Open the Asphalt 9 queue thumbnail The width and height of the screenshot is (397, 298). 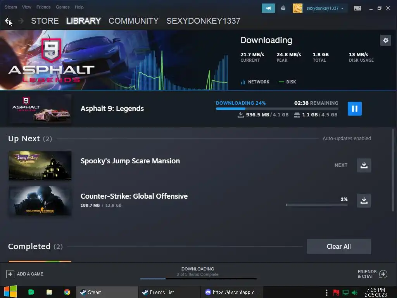pyautogui.click(x=40, y=109)
